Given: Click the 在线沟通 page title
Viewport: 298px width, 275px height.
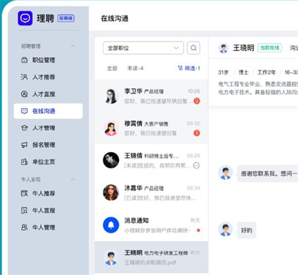Looking at the screenshot, I should pos(114,19).
